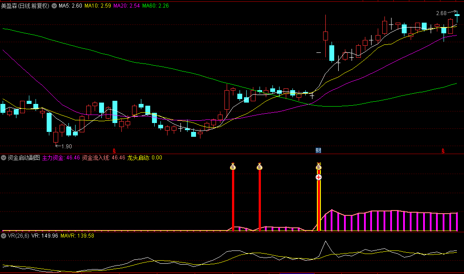Click the second tall red signal bar
464x274 pixels.
coord(260,200)
